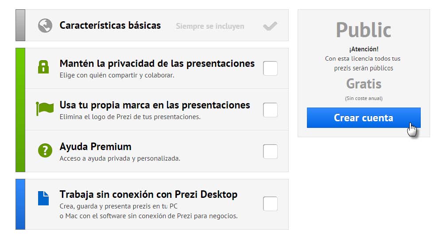Click 'Trabaja sin conexión con Prezi Desktop' title
Viewport: 446px width, 239px height.
click(x=148, y=194)
